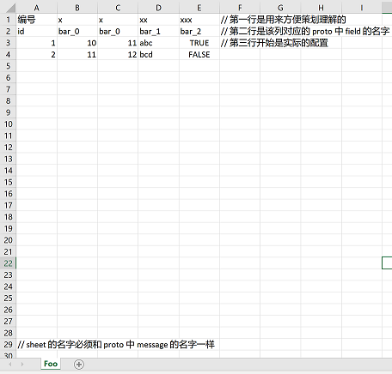Screen dimensions: 392x374
Task: Select column I header
Action: click(x=362, y=8)
